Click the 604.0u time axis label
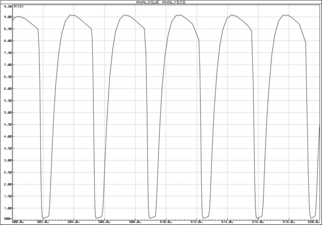The height and width of the screenshot is (225, 322). pyautogui.click(x=74, y=222)
